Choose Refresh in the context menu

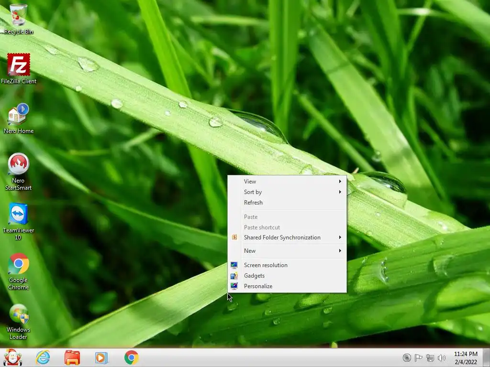(287, 203)
